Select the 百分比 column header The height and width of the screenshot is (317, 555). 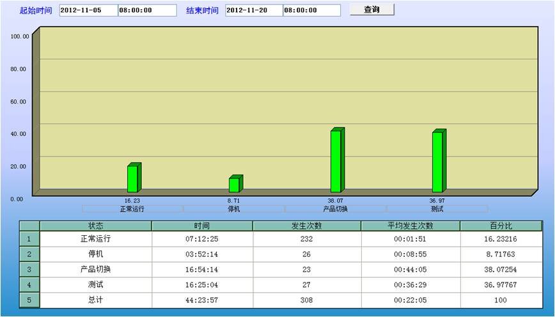(501, 226)
